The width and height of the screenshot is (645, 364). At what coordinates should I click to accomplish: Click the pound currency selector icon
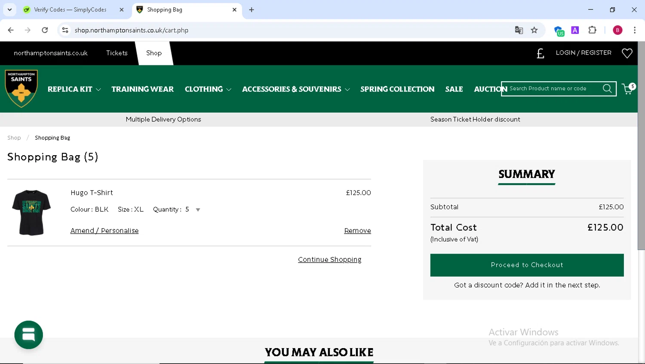tap(541, 53)
